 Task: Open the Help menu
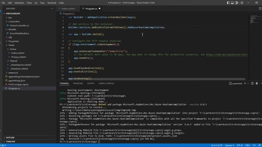(x=61, y=3)
